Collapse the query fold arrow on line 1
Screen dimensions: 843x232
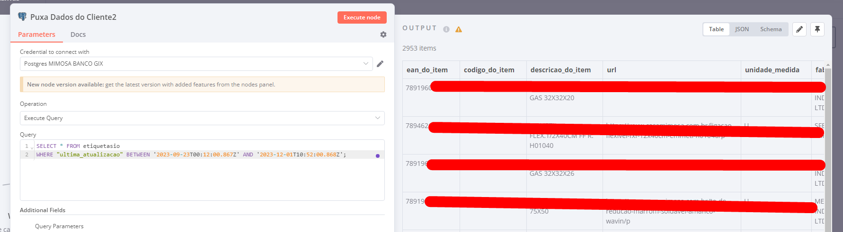point(32,147)
